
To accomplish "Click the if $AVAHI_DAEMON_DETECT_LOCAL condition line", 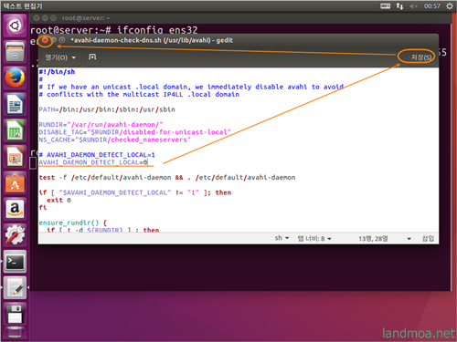I will [135, 192].
